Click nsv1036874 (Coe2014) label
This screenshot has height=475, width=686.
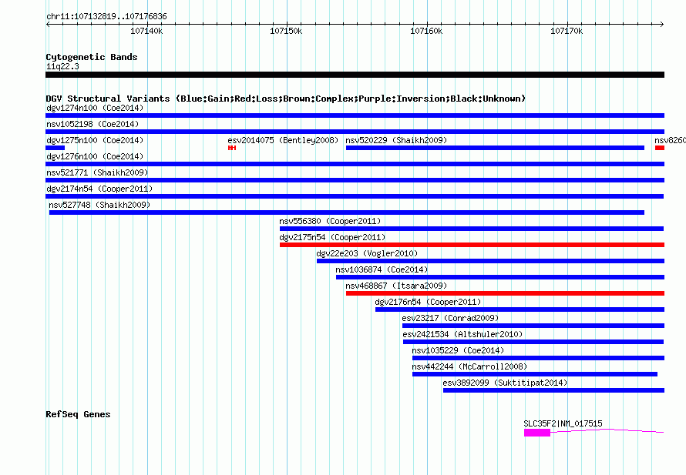click(382, 269)
